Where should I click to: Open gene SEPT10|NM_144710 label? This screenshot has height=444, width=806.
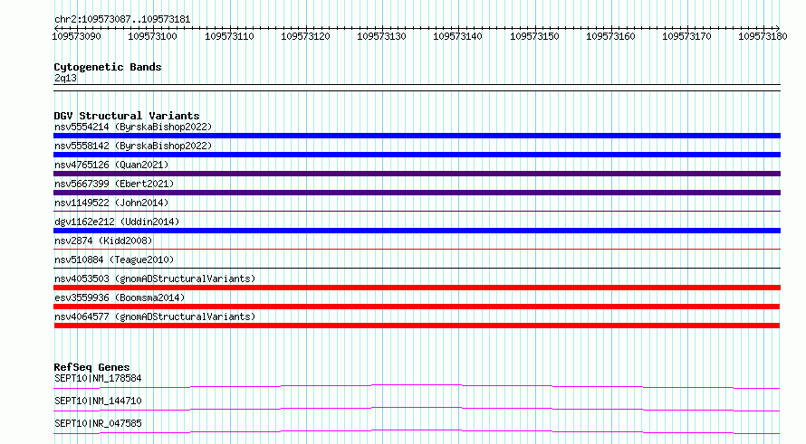[x=98, y=401]
